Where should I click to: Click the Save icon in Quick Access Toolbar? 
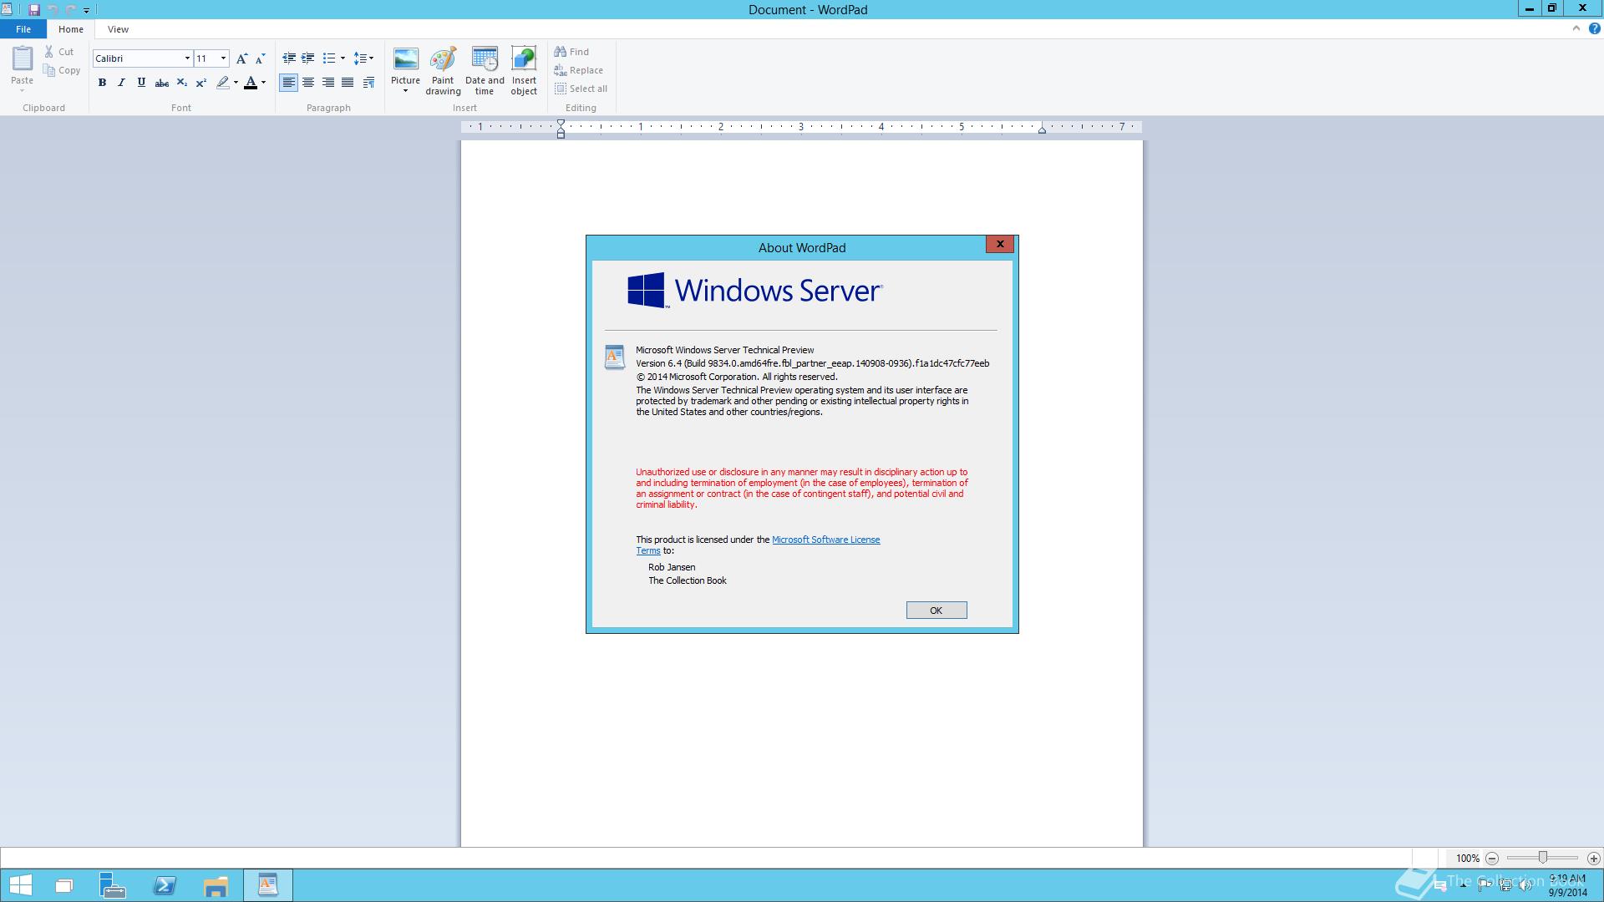click(34, 10)
